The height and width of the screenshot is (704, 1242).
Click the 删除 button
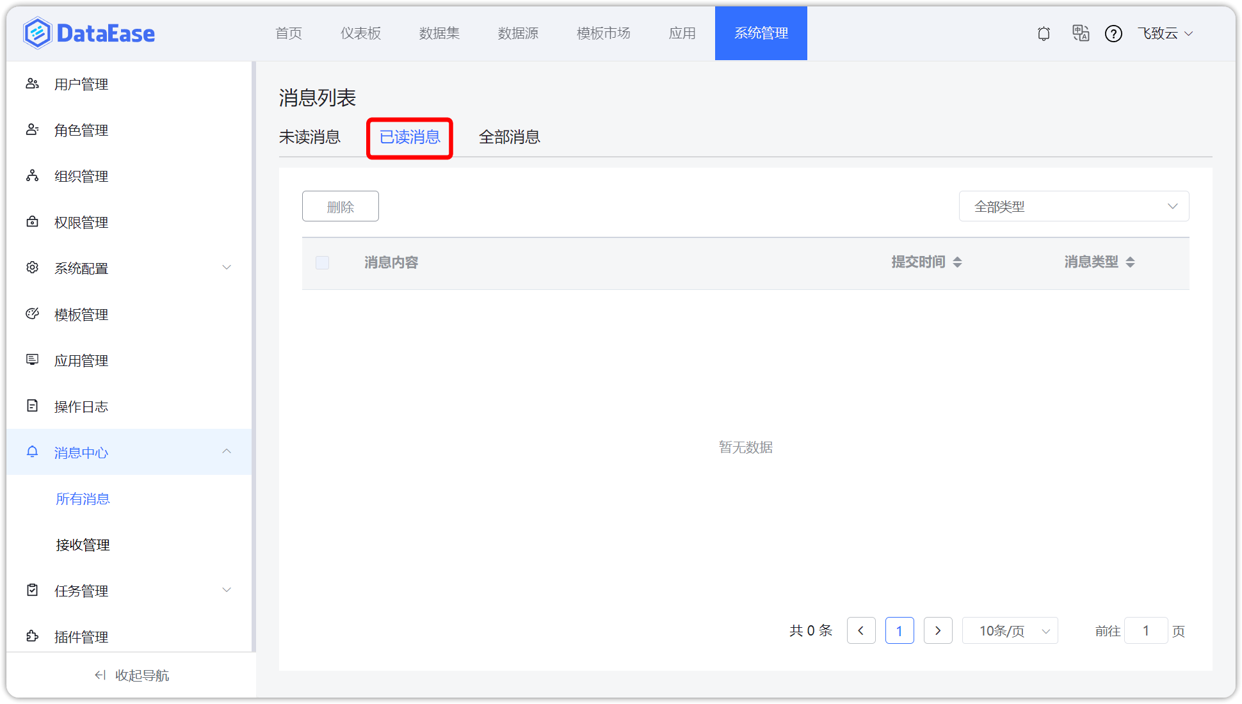341,206
